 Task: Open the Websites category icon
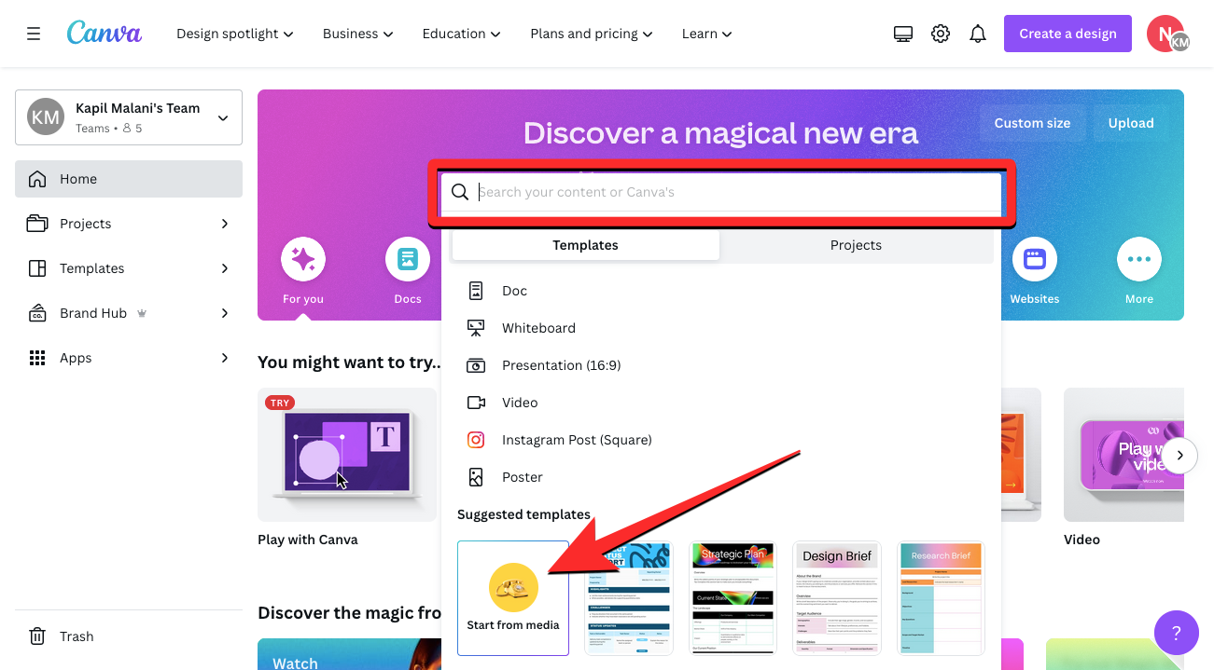[x=1034, y=260]
